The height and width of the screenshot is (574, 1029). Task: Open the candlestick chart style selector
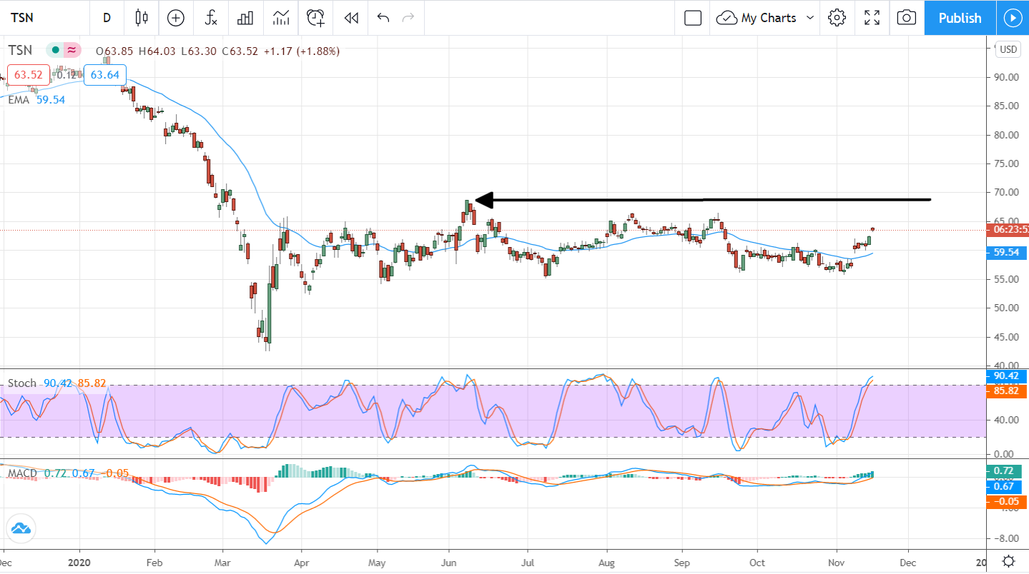point(141,18)
